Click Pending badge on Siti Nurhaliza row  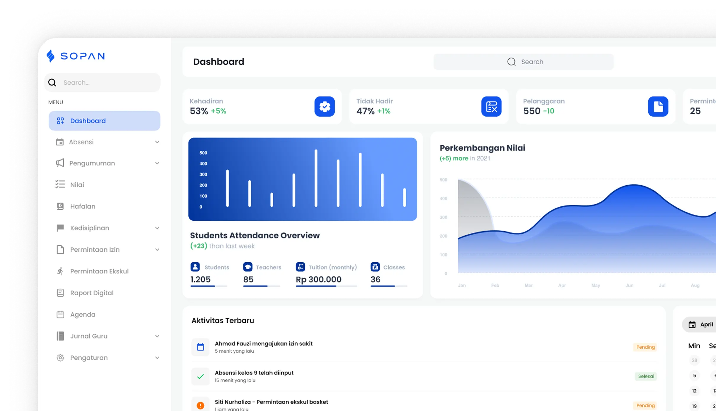[645, 405]
